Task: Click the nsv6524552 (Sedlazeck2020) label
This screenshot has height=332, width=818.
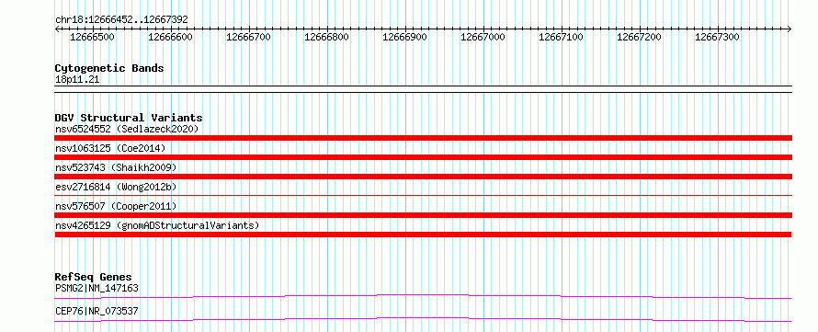Action: [127, 129]
